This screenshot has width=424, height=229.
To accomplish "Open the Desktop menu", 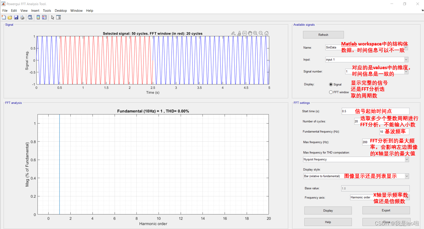I will (61, 11).
